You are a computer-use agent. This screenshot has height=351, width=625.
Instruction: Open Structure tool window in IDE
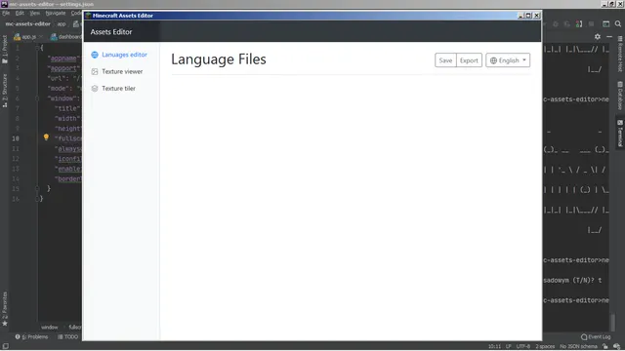click(5, 91)
